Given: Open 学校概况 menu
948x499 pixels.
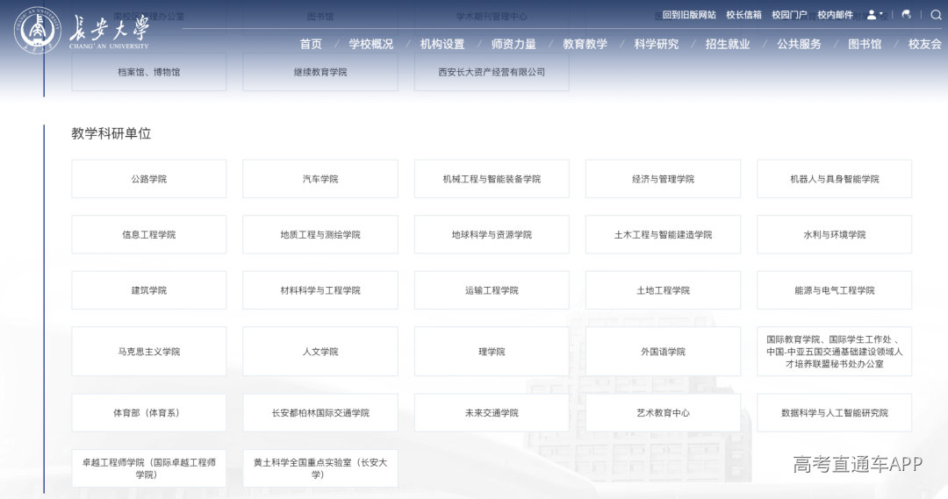Looking at the screenshot, I should [370, 44].
